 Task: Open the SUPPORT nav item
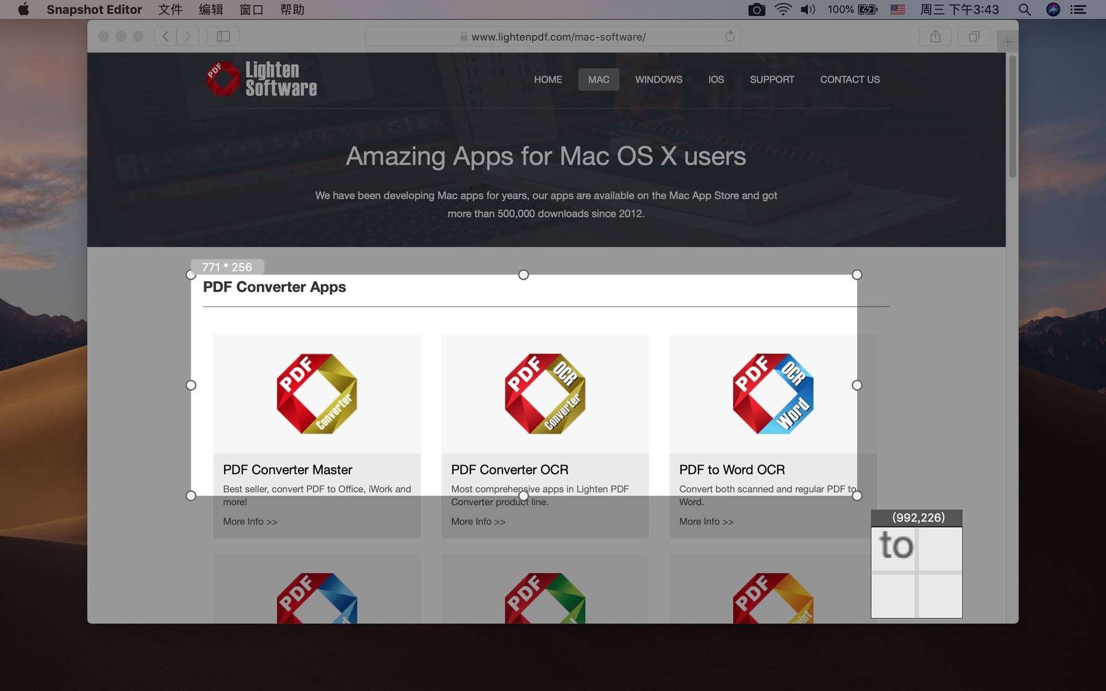click(772, 80)
